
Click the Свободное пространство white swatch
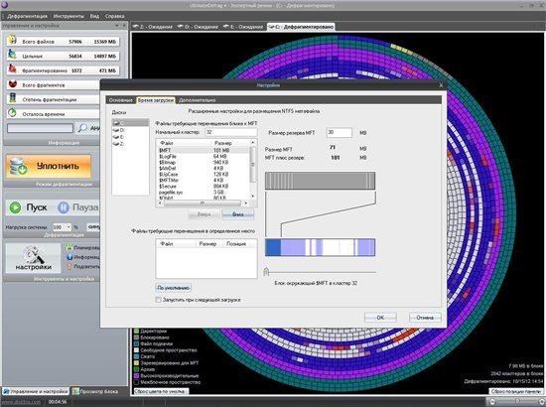coord(137,350)
